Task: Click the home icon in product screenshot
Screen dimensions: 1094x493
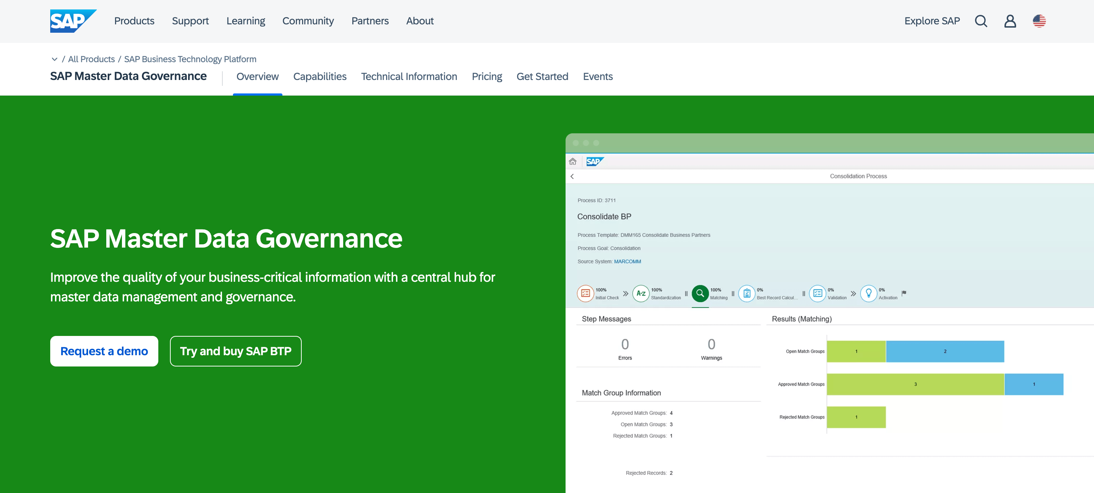Action: 572,161
